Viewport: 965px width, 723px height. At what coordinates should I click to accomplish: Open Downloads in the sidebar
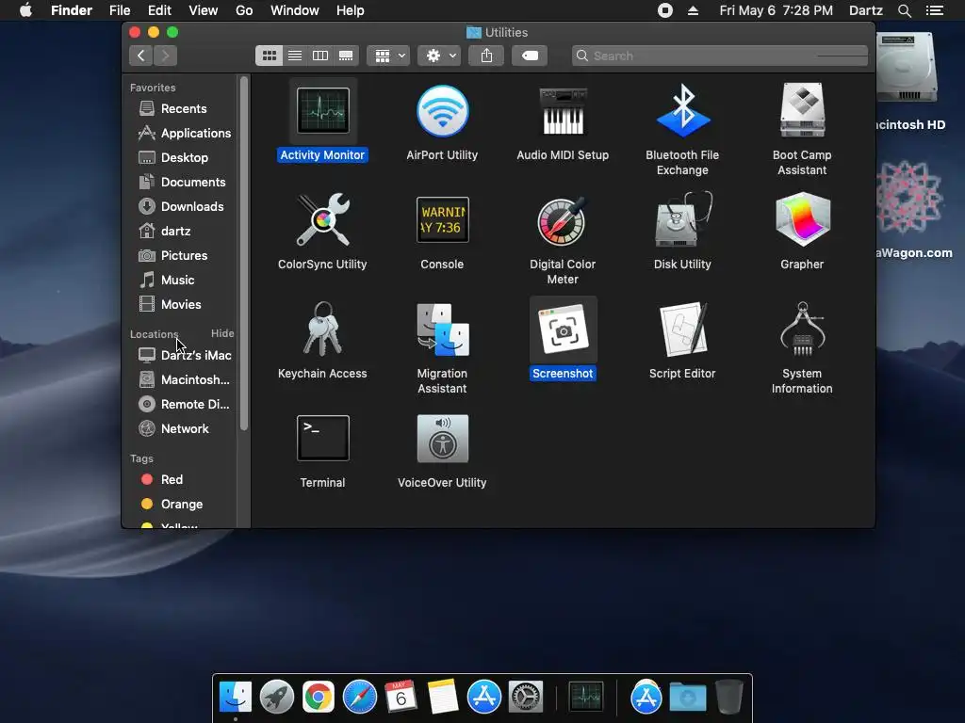coord(192,206)
